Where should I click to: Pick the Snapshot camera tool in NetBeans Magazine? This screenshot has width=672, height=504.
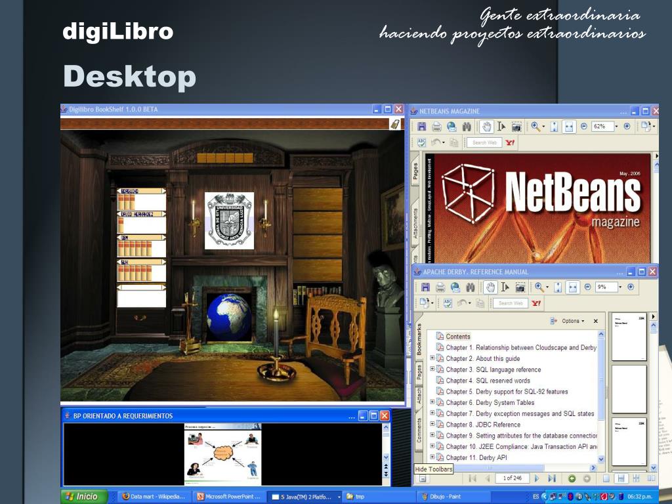pyautogui.click(x=516, y=127)
